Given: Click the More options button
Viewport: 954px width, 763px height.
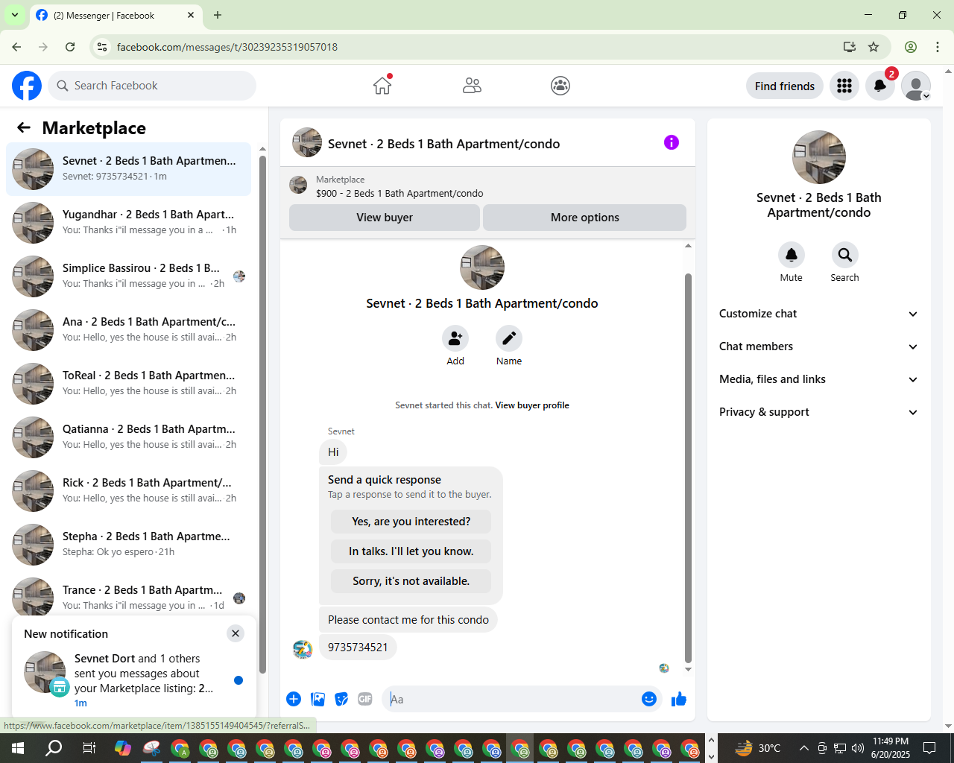Looking at the screenshot, I should click(585, 218).
